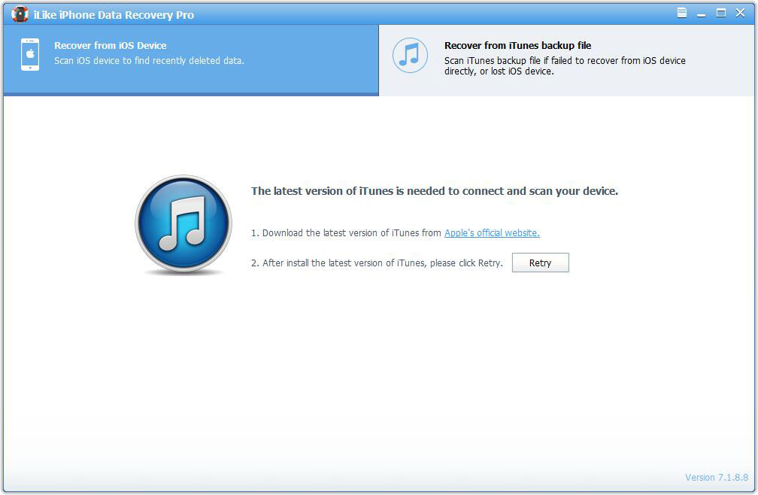Viewport: 758px width, 495px height.
Task: Click step 2 install iTunes instruction text
Action: pyautogui.click(x=376, y=263)
